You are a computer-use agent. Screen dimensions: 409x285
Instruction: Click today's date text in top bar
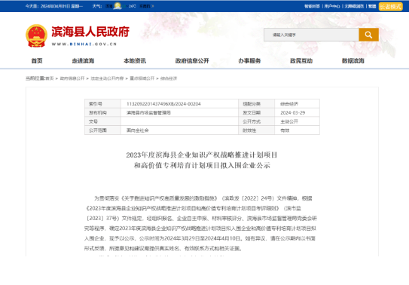[x=54, y=6]
